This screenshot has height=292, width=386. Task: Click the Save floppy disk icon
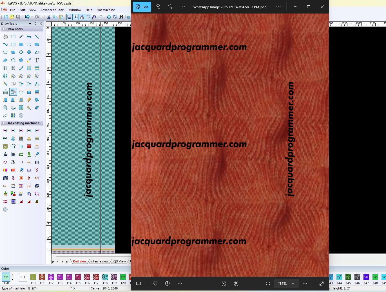18,17
